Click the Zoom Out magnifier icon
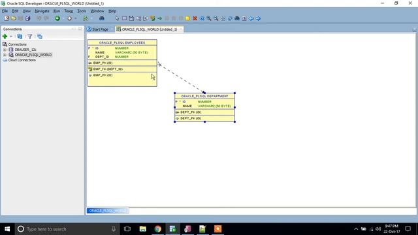 pos(216,18)
